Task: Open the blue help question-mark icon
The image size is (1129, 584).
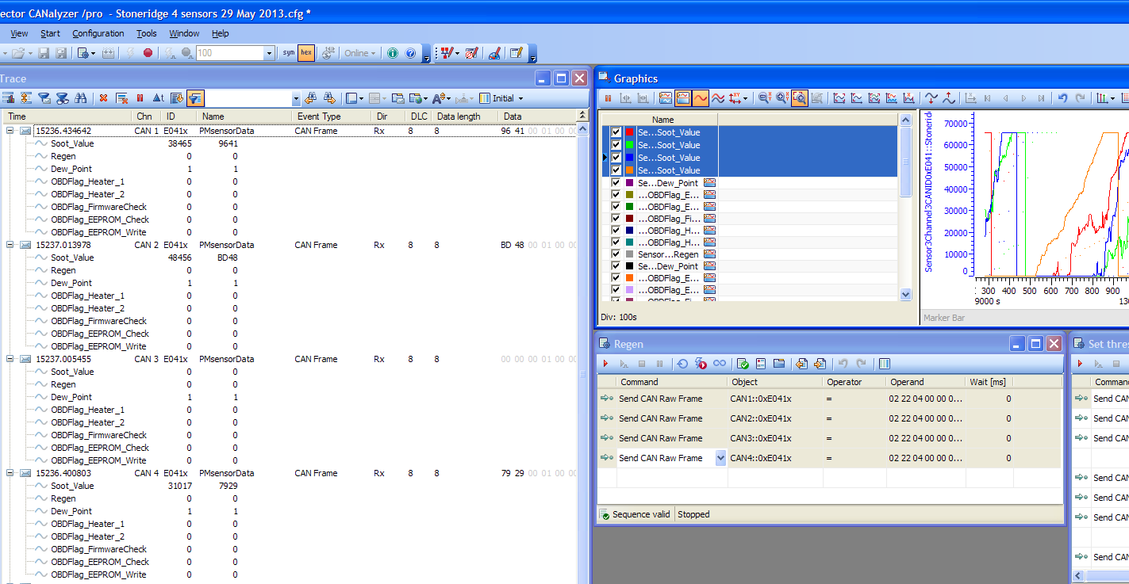Action: point(410,53)
